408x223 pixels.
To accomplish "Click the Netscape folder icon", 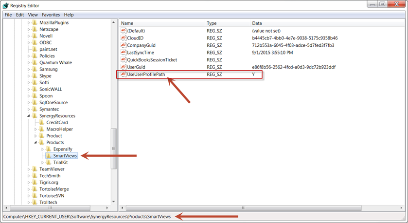I will click(x=35, y=29).
